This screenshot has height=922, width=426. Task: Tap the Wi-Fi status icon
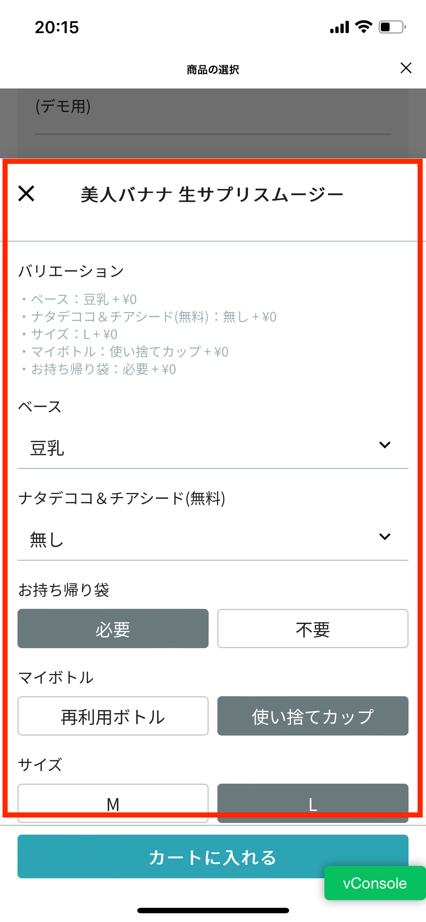363,27
